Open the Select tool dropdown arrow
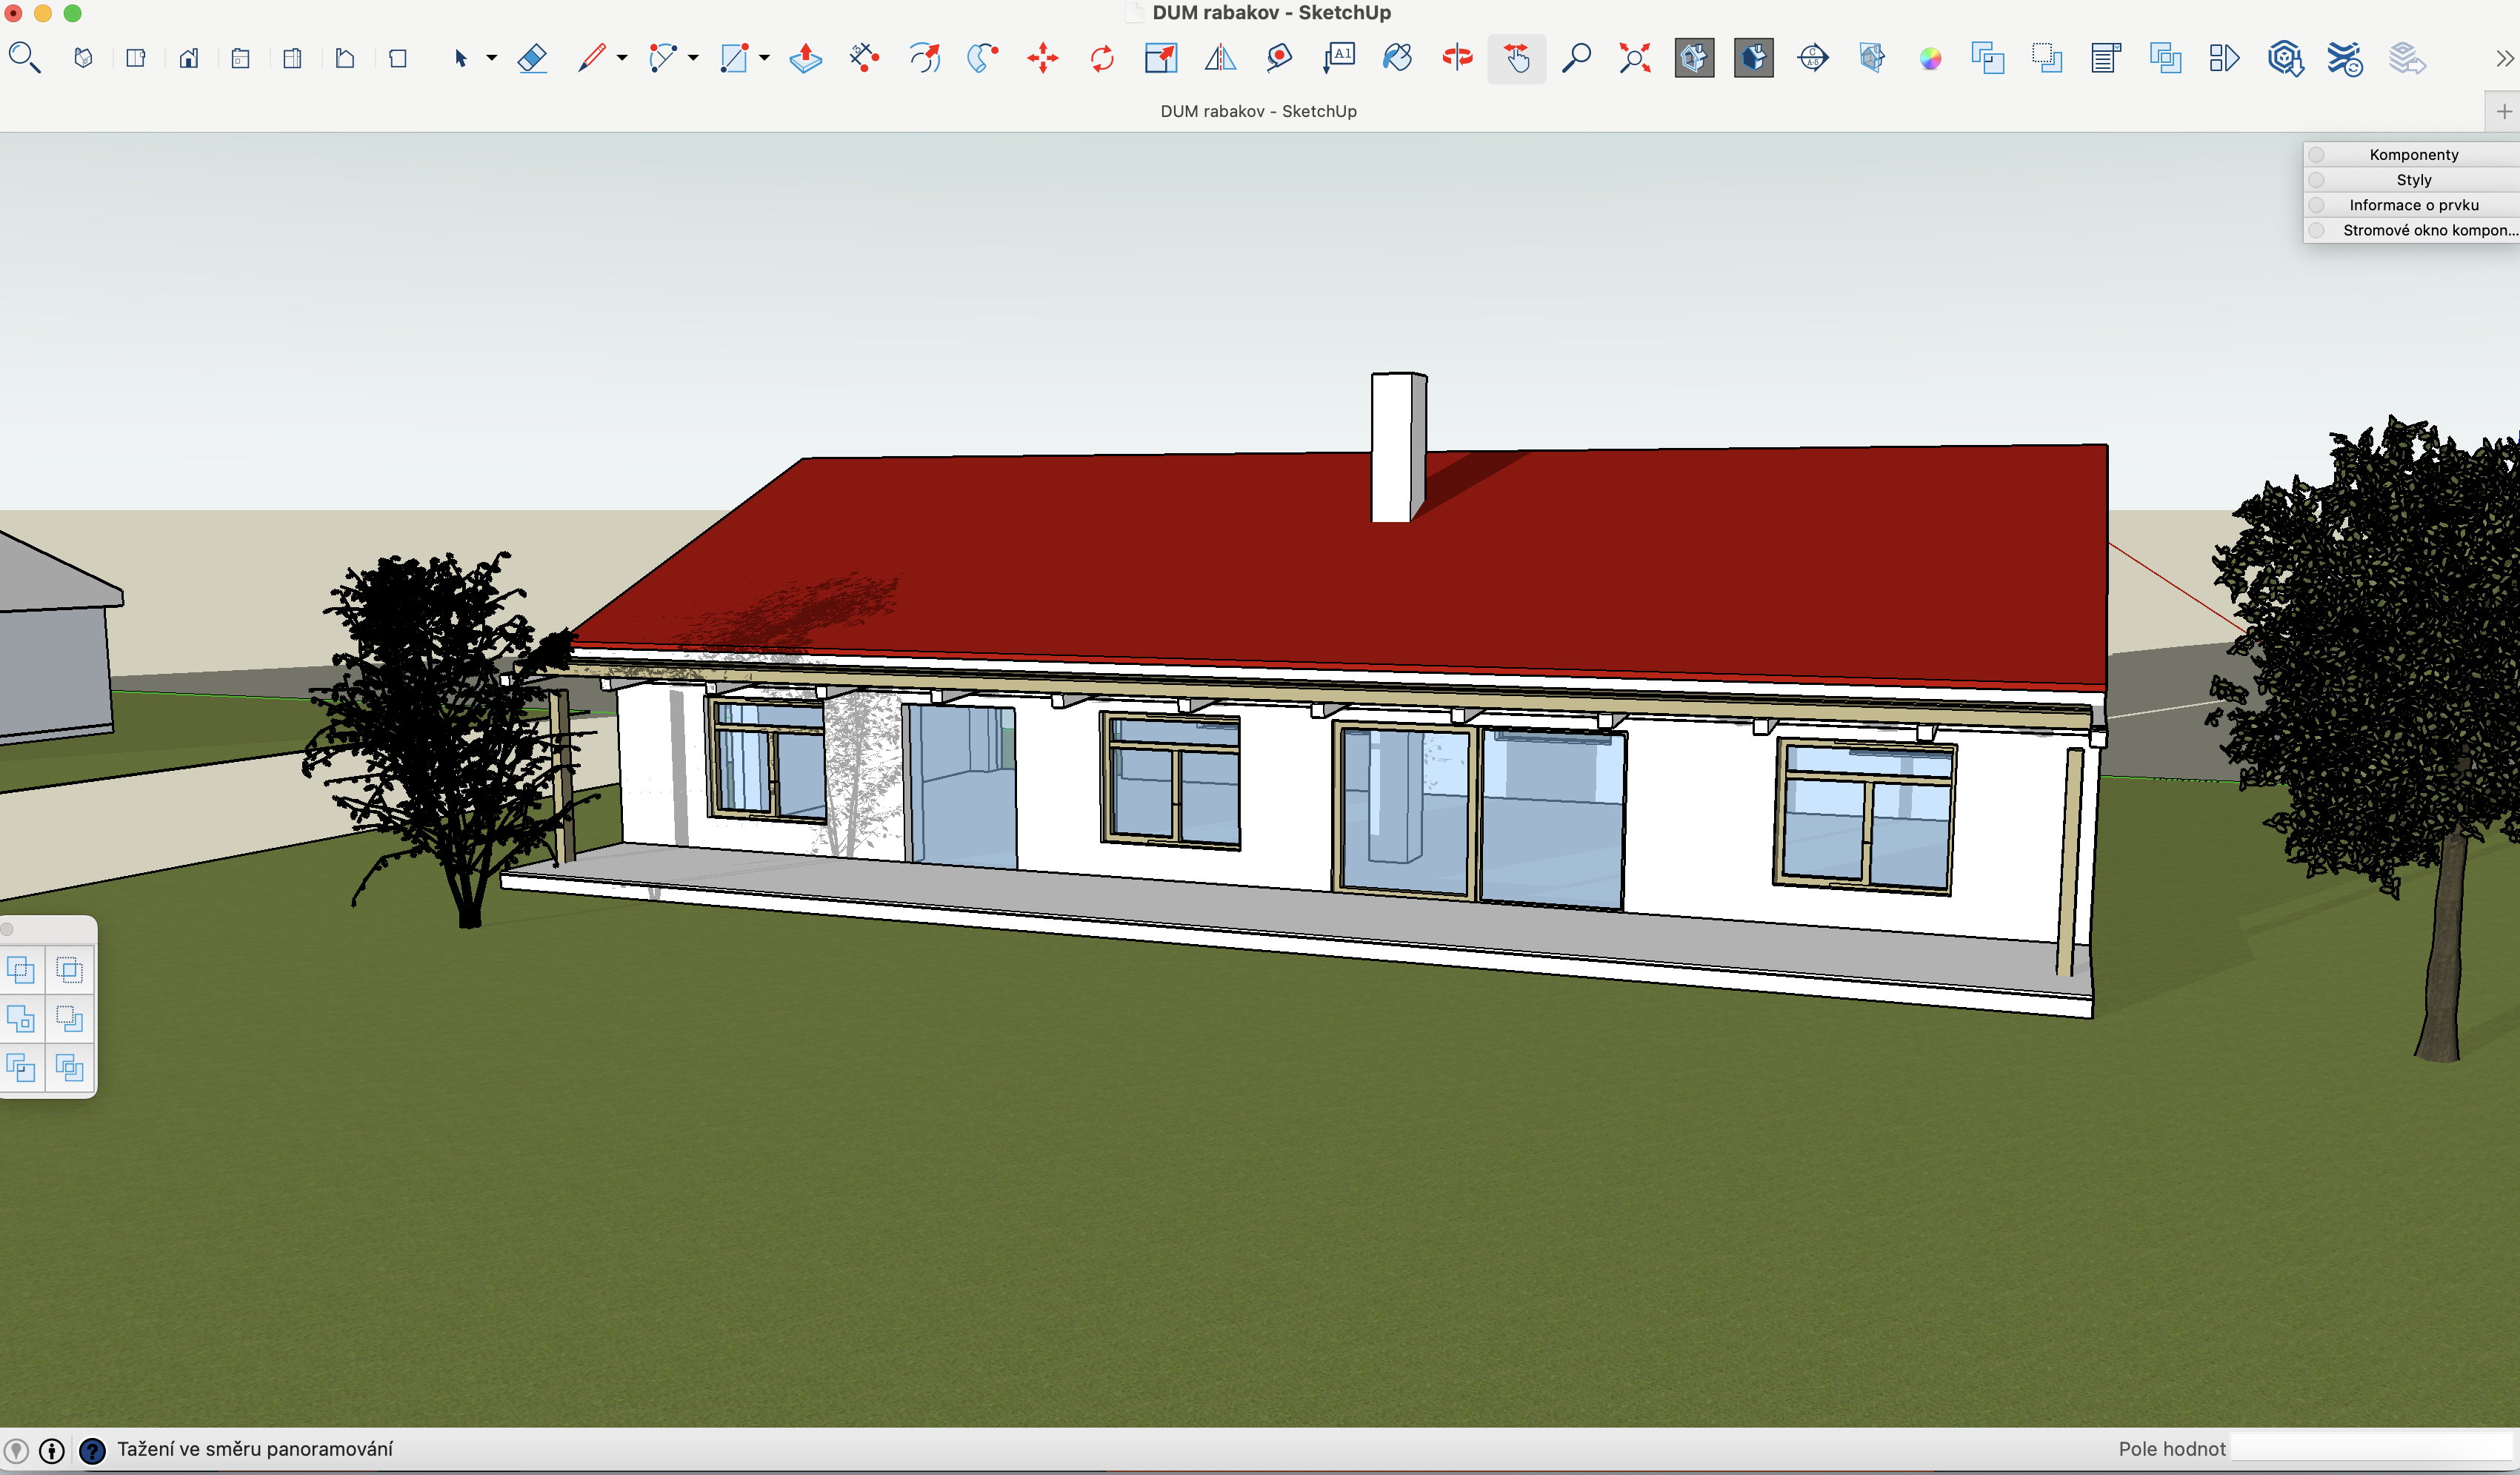 point(491,58)
